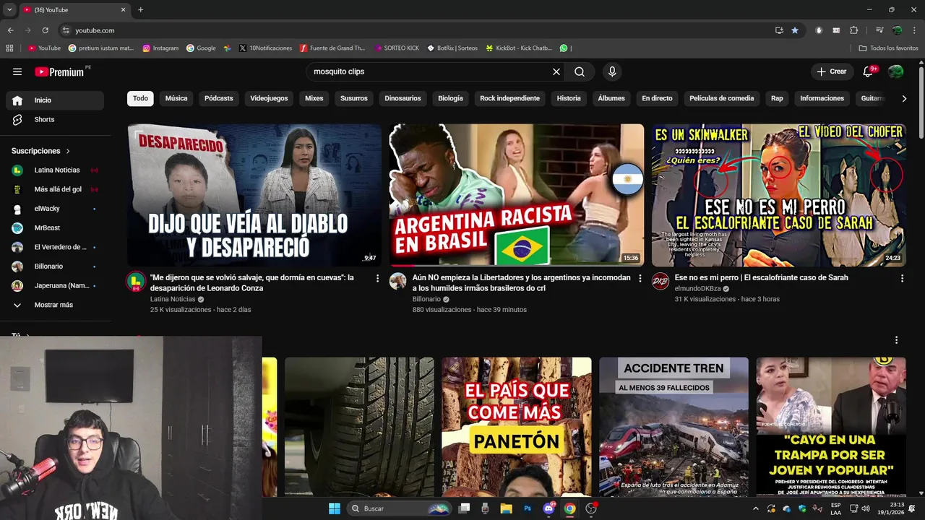The image size is (925, 520).
Task: Open the Chrome extensions puzzle icon
Action: [854, 30]
